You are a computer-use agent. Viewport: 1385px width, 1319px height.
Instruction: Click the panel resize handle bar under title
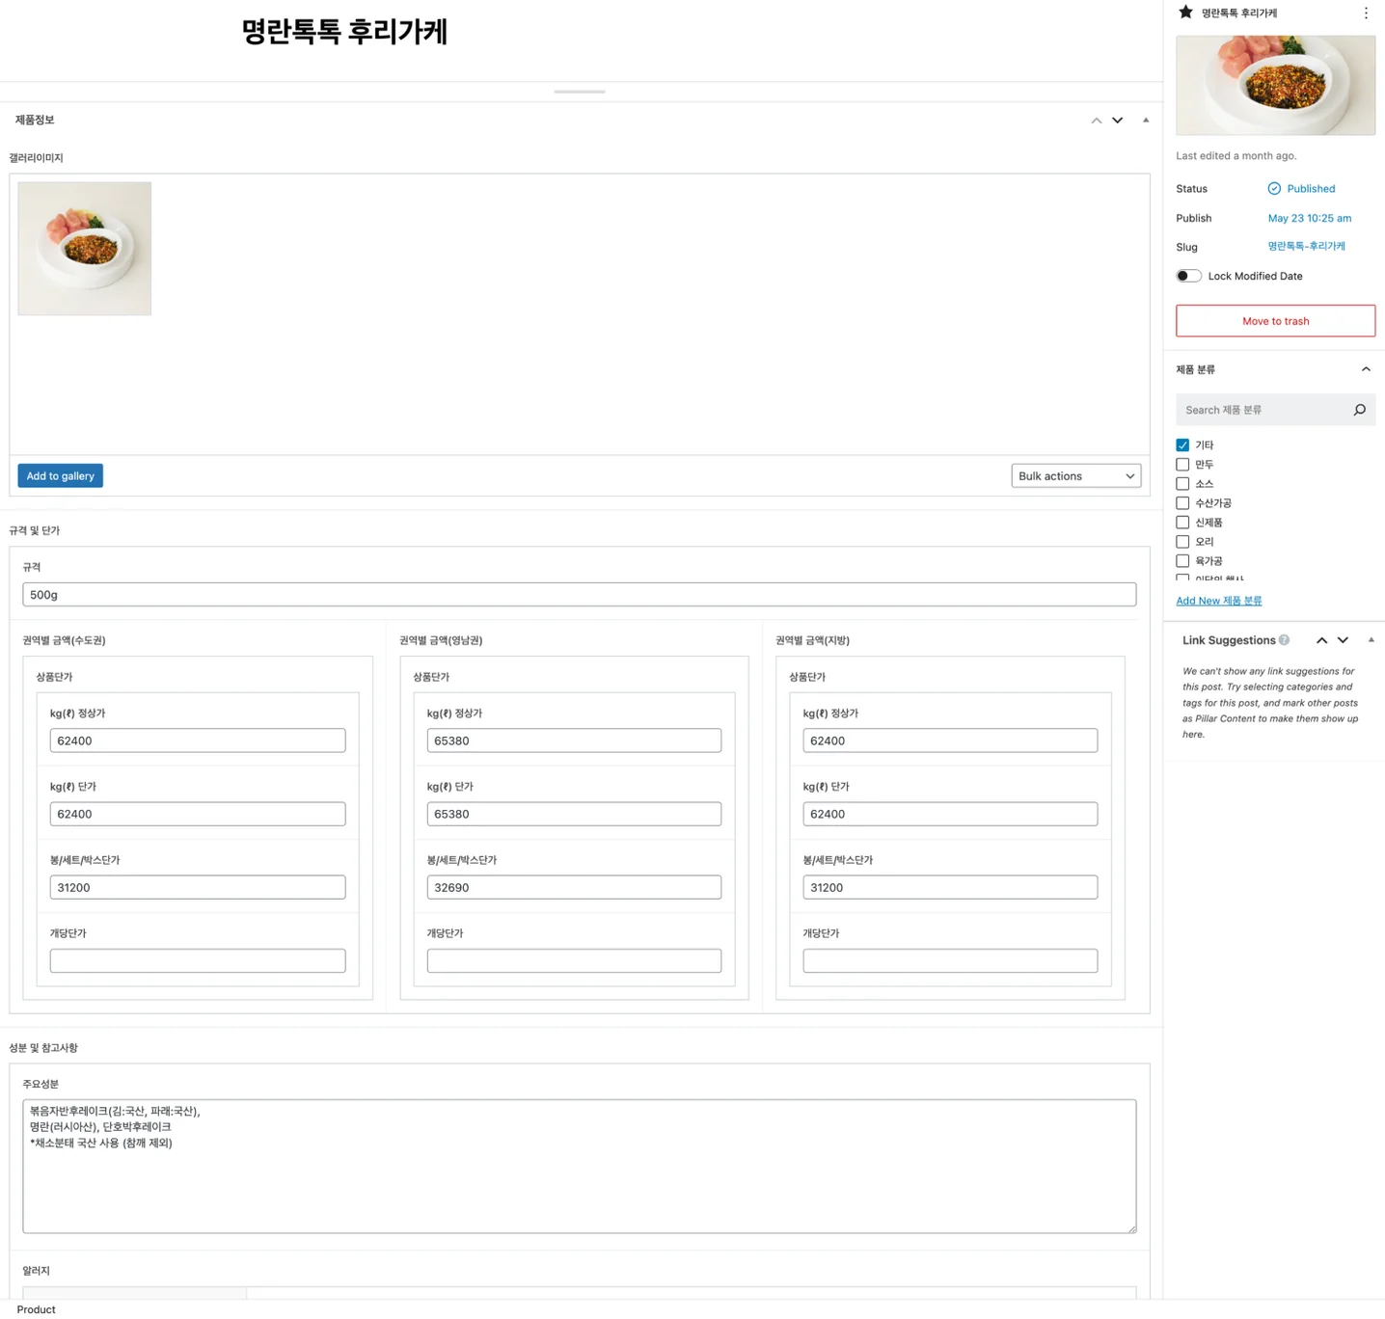580,92
